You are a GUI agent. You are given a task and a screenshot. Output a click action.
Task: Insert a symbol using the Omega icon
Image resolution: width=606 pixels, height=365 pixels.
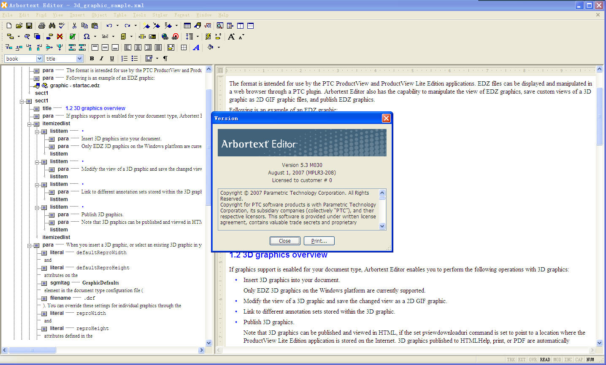tap(87, 37)
